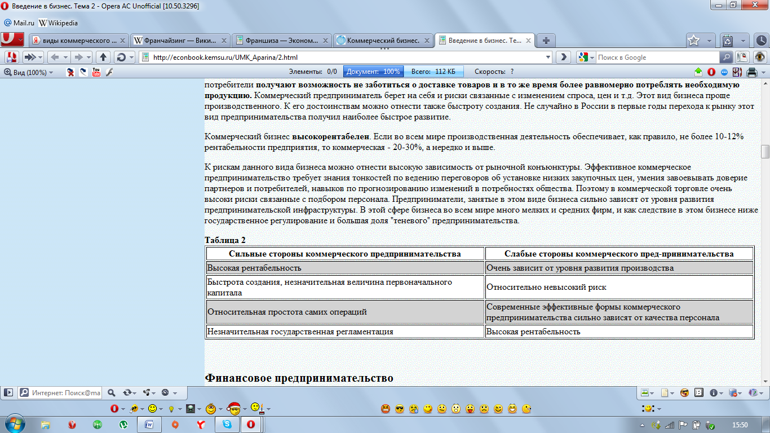The width and height of the screenshot is (770, 433).
Task: Open Yandex browser from the taskbar
Action: 201,424
